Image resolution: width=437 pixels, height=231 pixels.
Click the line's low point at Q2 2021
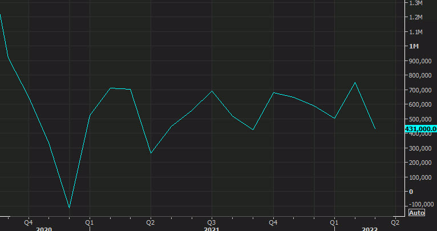pos(151,153)
